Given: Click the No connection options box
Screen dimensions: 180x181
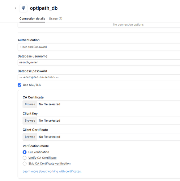Looking at the screenshot, I should click(x=99, y=25).
